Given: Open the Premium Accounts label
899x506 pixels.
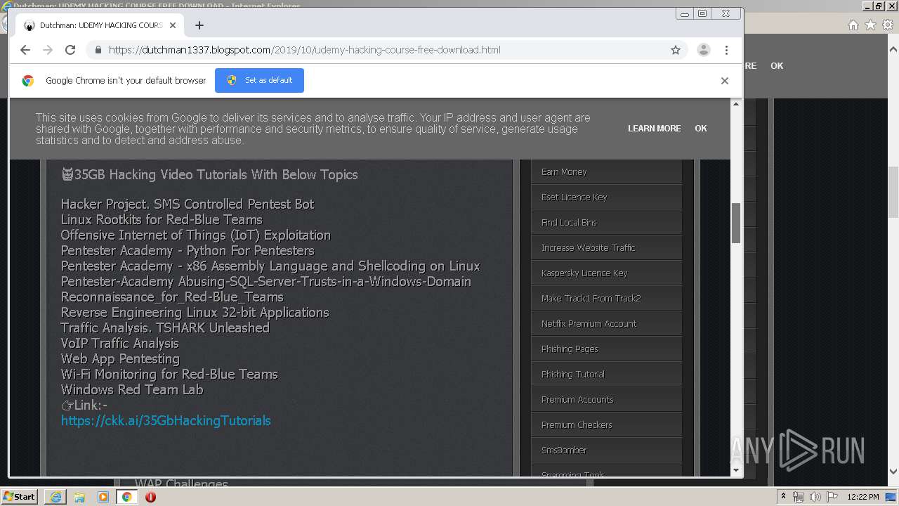Looking at the screenshot, I should click(577, 399).
